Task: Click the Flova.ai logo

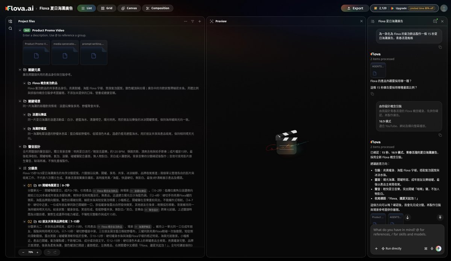Action: point(20,8)
